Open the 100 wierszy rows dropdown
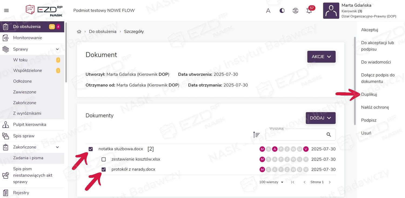This screenshot has height=198, width=405. click(x=271, y=182)
